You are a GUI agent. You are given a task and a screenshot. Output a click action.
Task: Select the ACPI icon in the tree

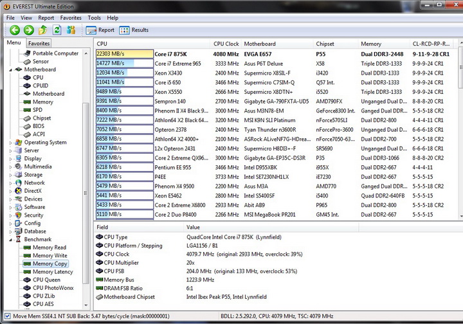[x=27, y=134]
